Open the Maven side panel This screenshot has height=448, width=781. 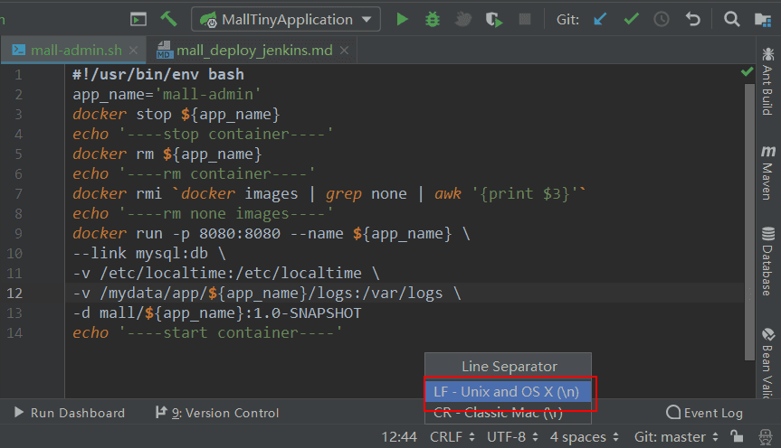click(x=767, y=172)
